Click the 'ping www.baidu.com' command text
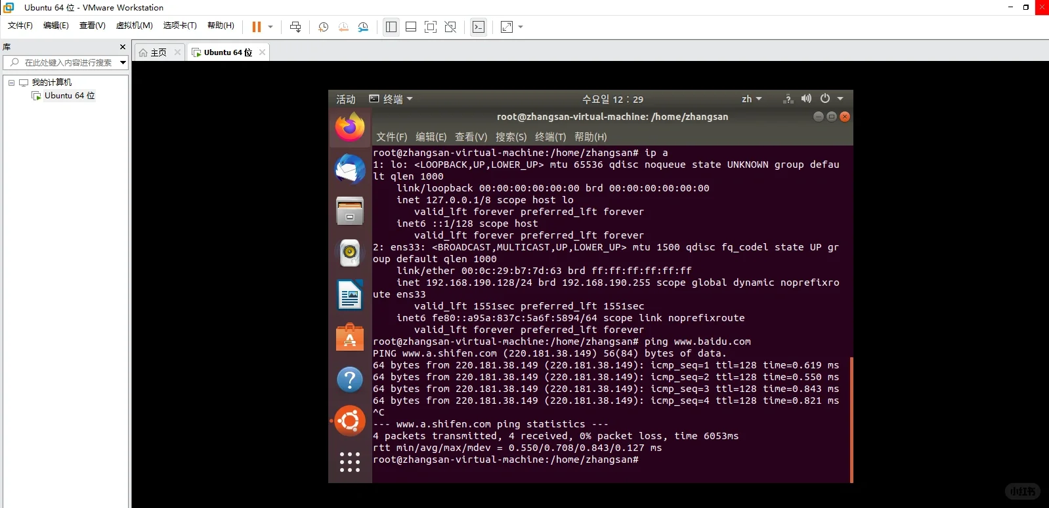Image resolution: width=1049 pixels, height=508 pixels. [x=698, y=342]
